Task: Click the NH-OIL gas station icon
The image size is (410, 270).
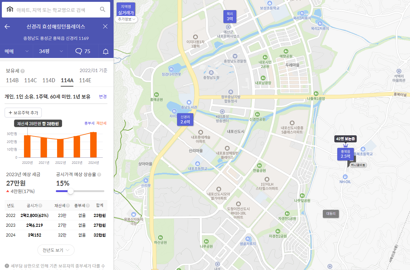Action: click(345, 177)
